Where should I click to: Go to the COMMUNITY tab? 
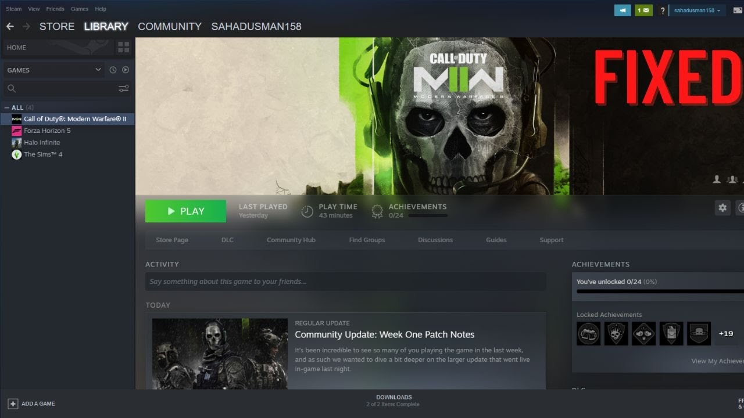coord(170,26)
